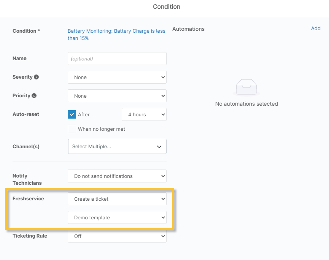Screen dimensions: 329x260
Task: Click the Channel(s) dropdown chevron arrow
Action: [x=159, y=146]
